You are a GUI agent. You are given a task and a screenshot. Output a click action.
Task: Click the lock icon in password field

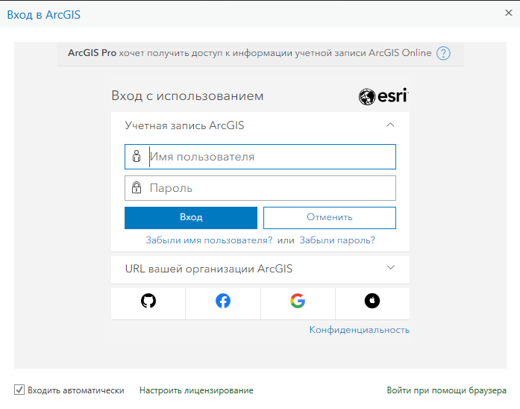[137, 187]
